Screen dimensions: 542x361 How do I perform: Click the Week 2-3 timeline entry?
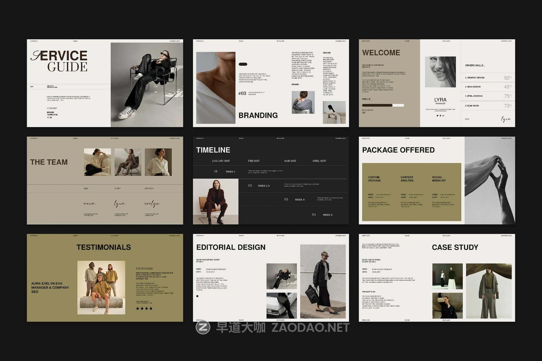(x=264, y=186)
